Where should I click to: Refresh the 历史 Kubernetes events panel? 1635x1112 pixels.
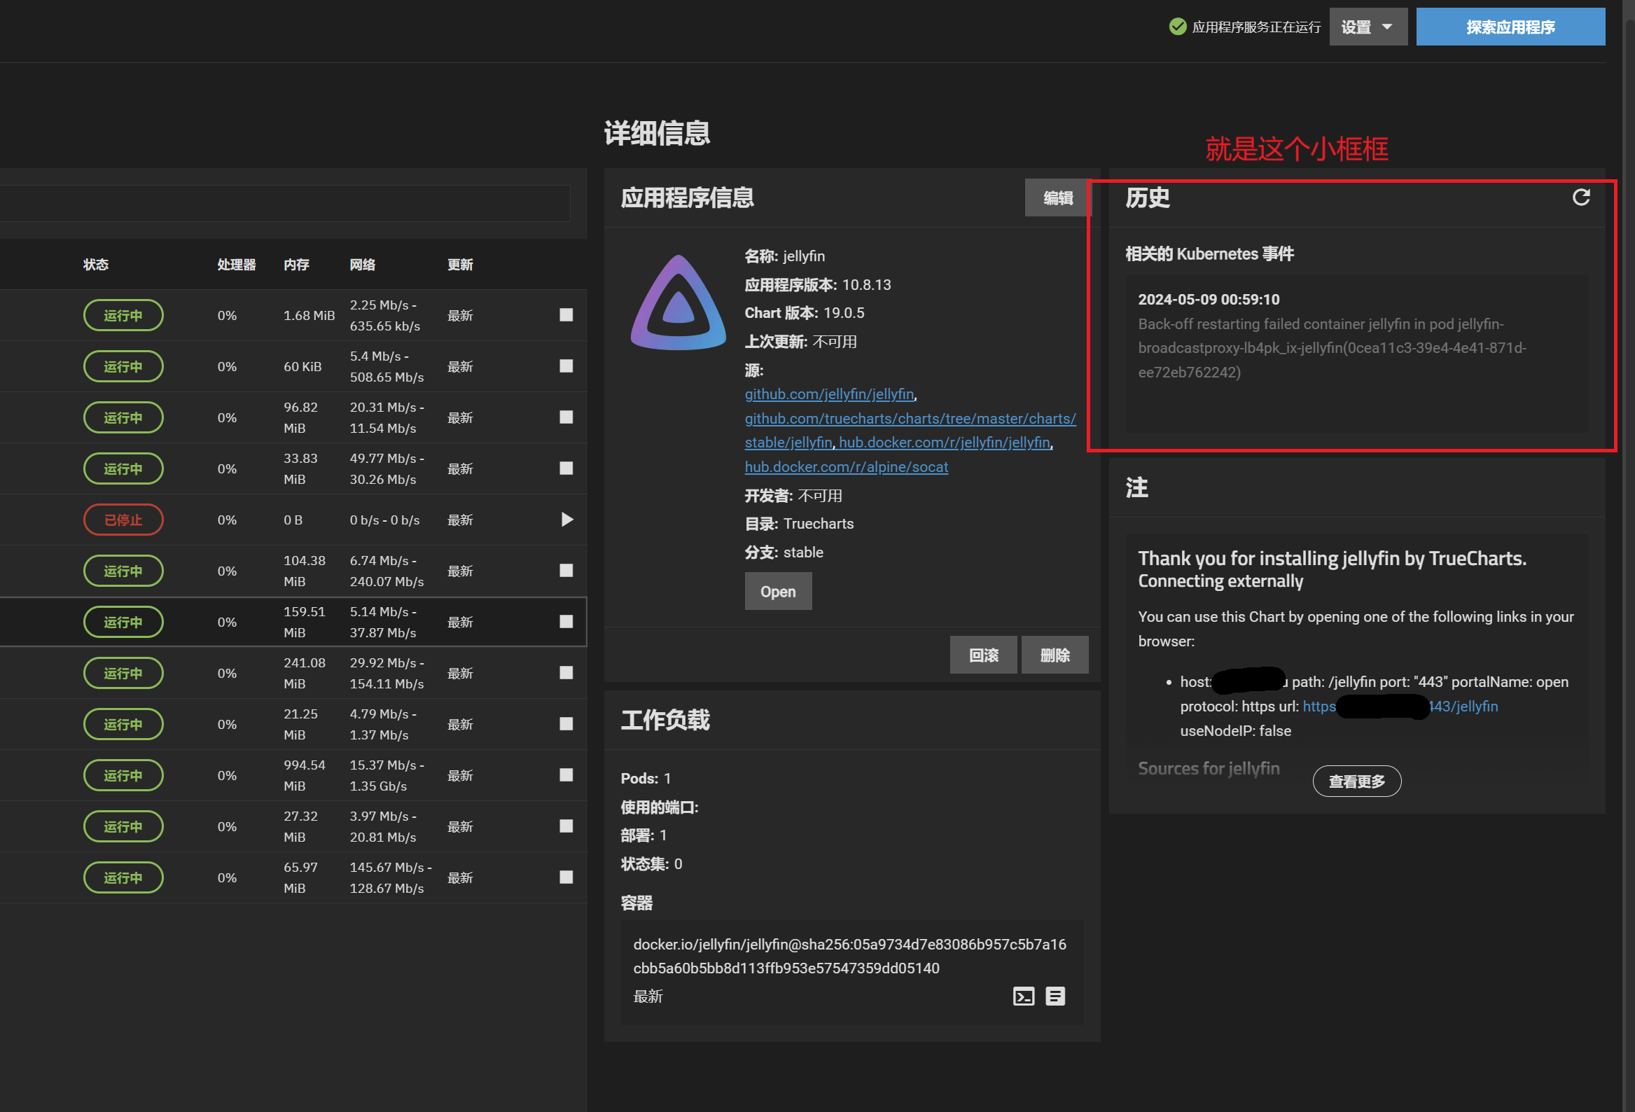pyautogui.click(x=1582, y=197)
